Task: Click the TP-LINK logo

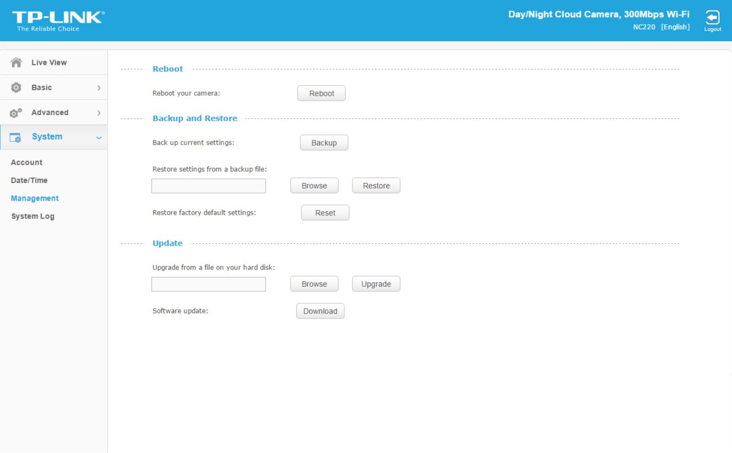Action: tap(58, 20)
